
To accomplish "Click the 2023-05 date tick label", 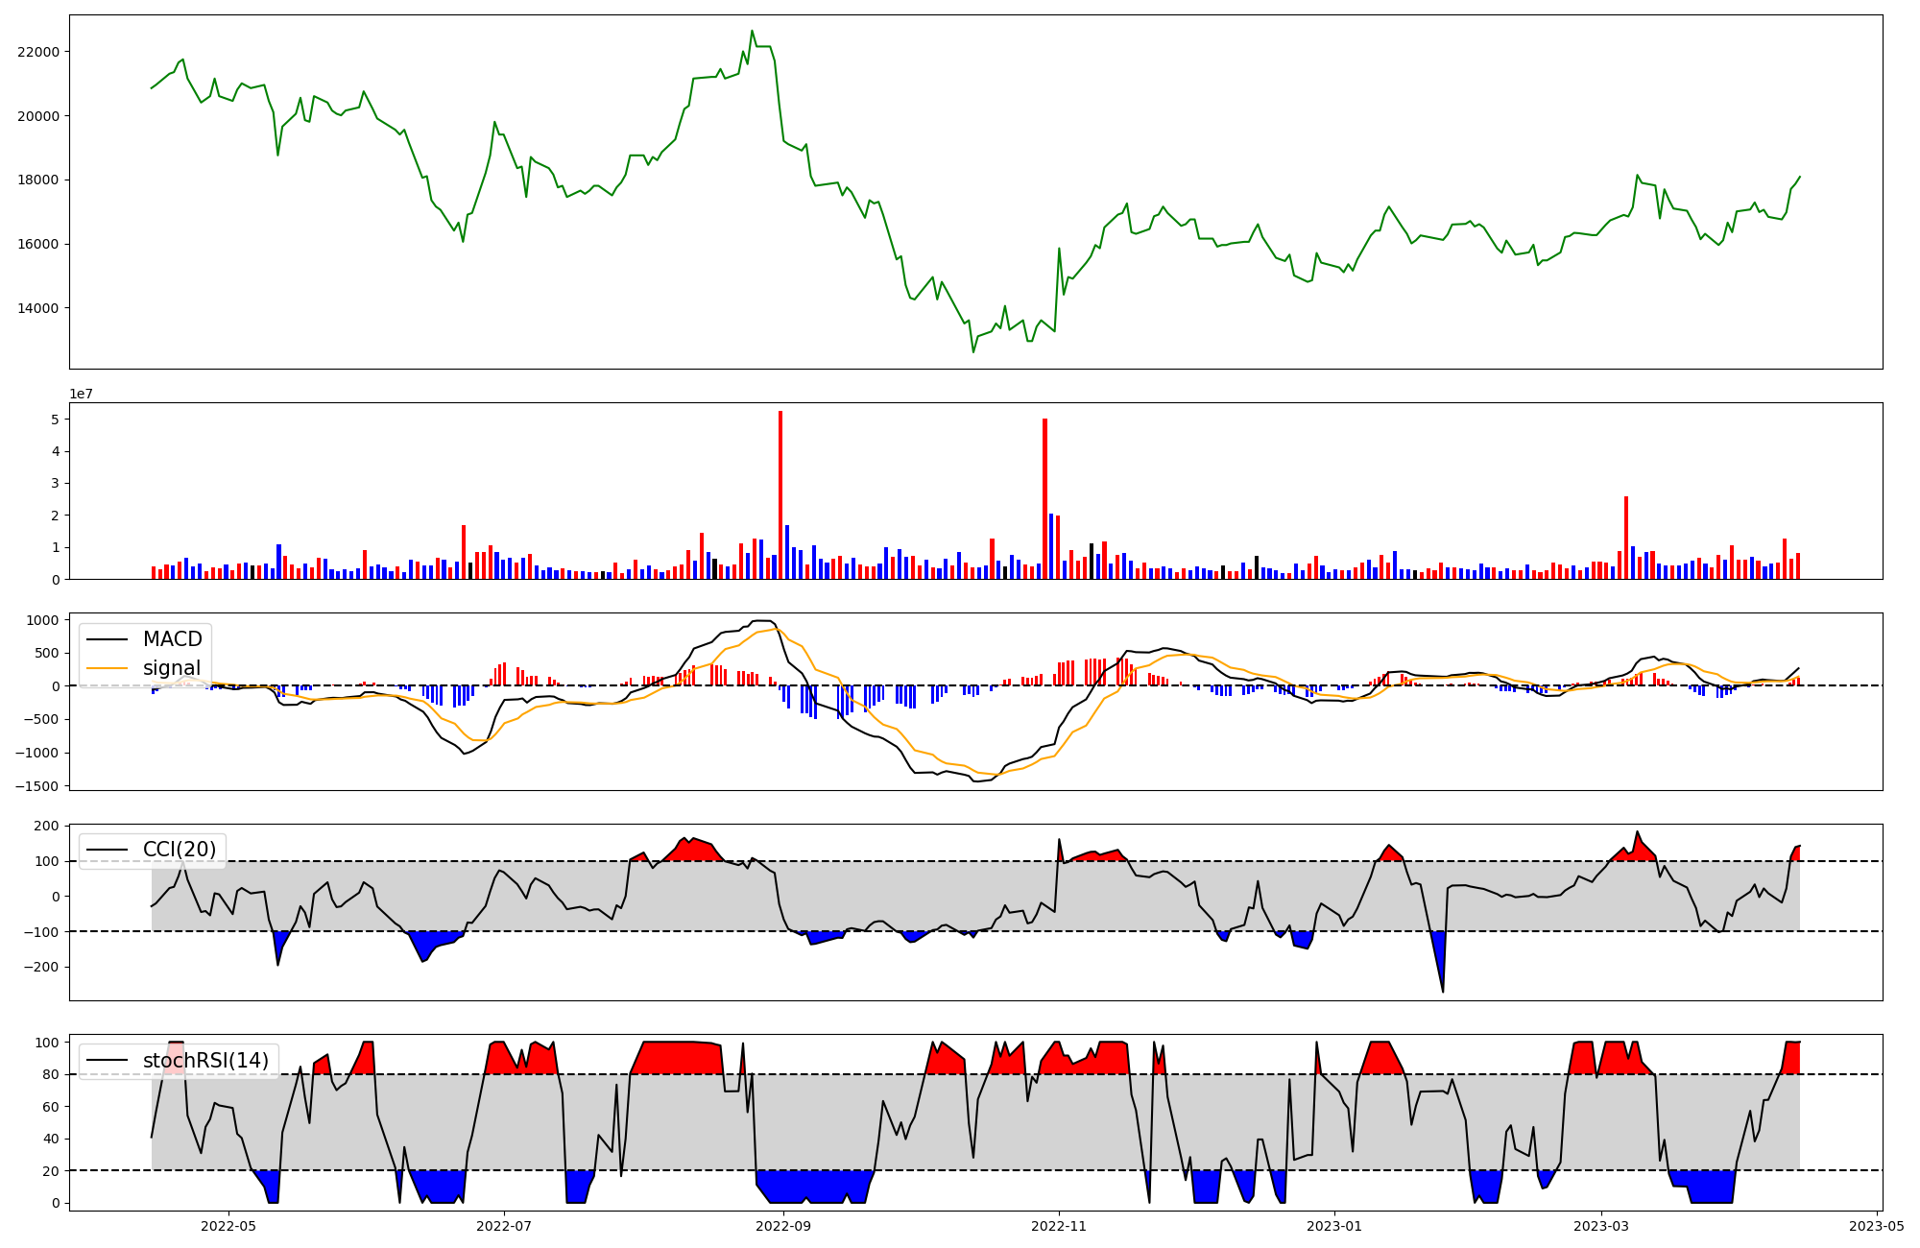I will point(1877,1225).
